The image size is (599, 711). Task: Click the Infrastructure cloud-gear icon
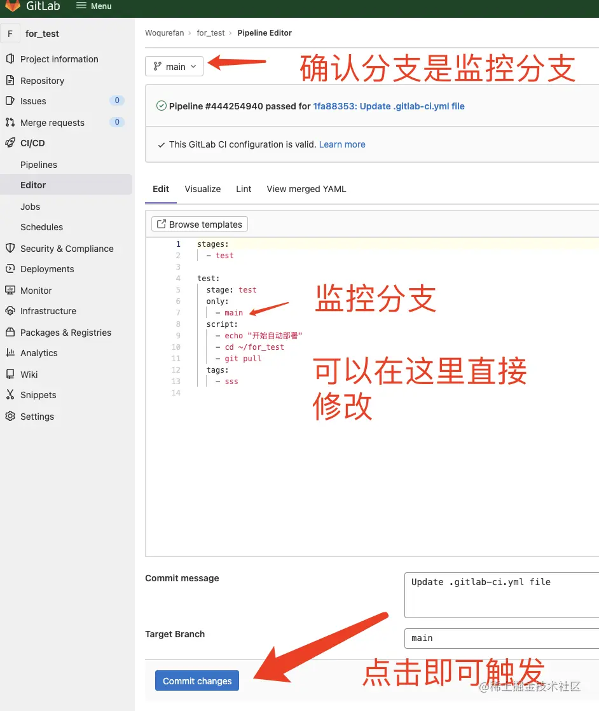click(10, 310)
